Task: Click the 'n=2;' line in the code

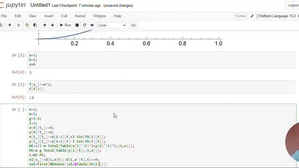Action: [x=33, y=109]
